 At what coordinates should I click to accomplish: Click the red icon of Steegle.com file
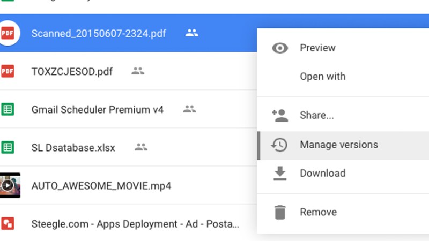click(x=8, y=223)
